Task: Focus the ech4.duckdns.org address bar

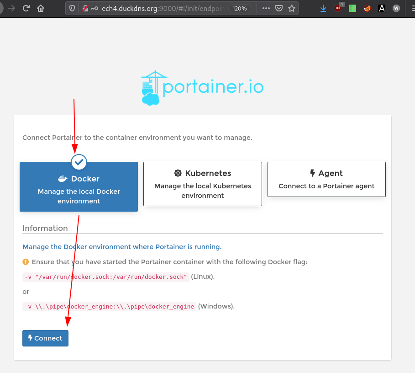Action: click(163, 9)
